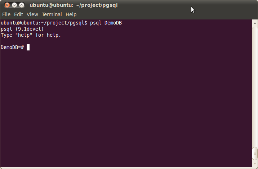
Task: Open the View menu
Action: (32, 14)
